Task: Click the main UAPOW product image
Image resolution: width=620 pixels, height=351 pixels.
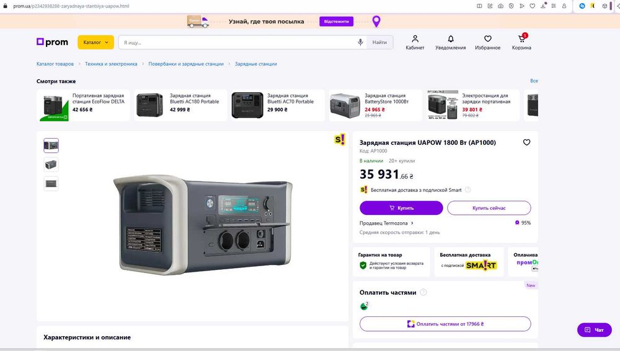Action: click(203, 225)
